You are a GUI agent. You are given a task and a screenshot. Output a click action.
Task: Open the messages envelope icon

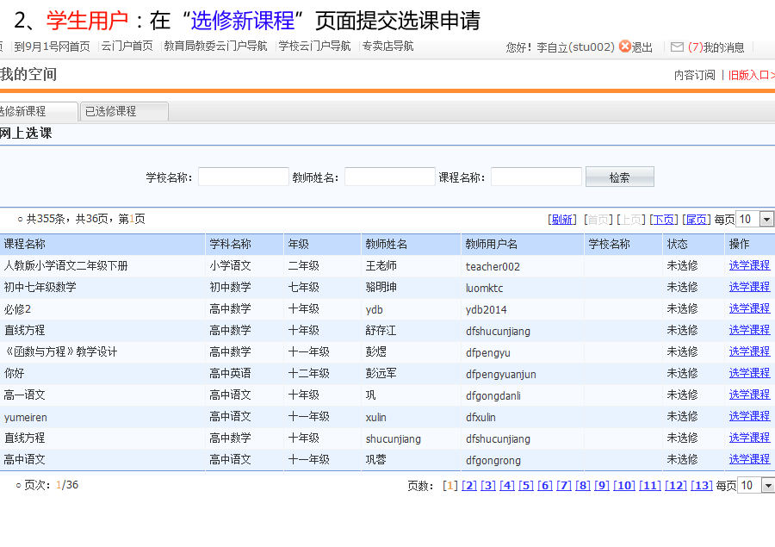677,47
